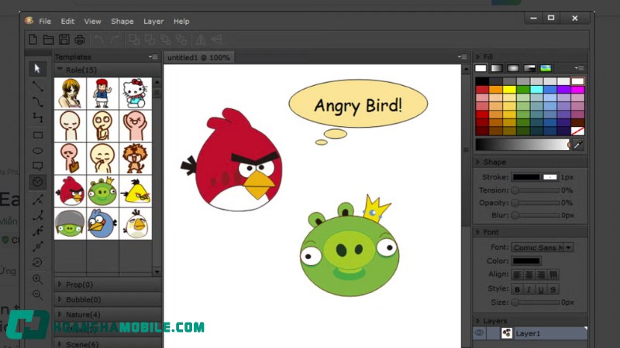Open the font Color picker box

coord(526,261)
